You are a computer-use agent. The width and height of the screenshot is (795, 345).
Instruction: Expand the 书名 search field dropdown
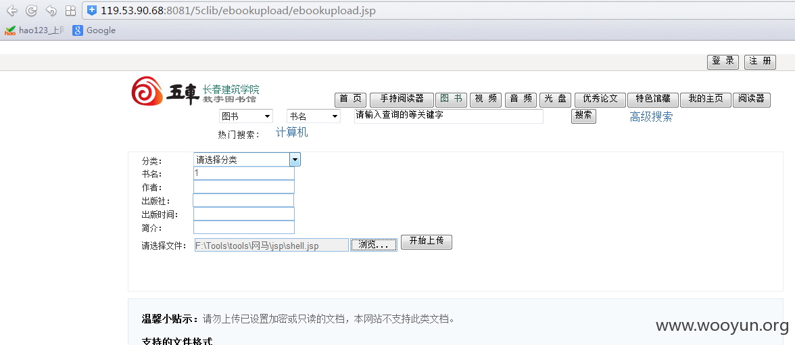point(314,116)
